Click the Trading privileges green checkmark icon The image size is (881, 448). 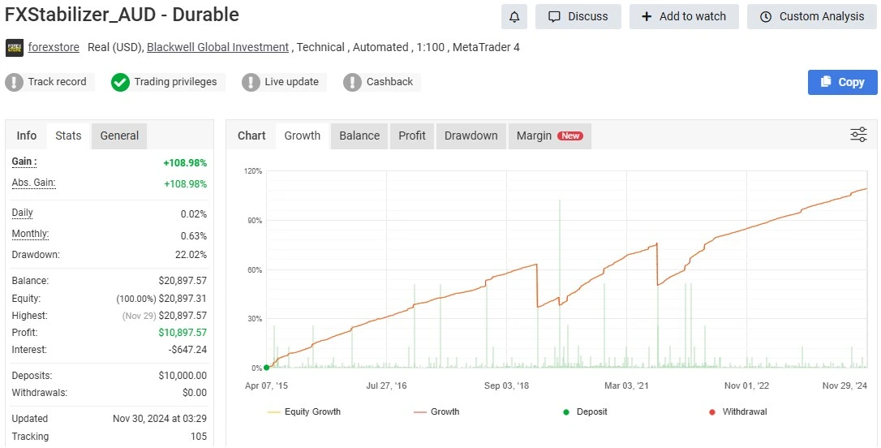click(x=120, y=82)
